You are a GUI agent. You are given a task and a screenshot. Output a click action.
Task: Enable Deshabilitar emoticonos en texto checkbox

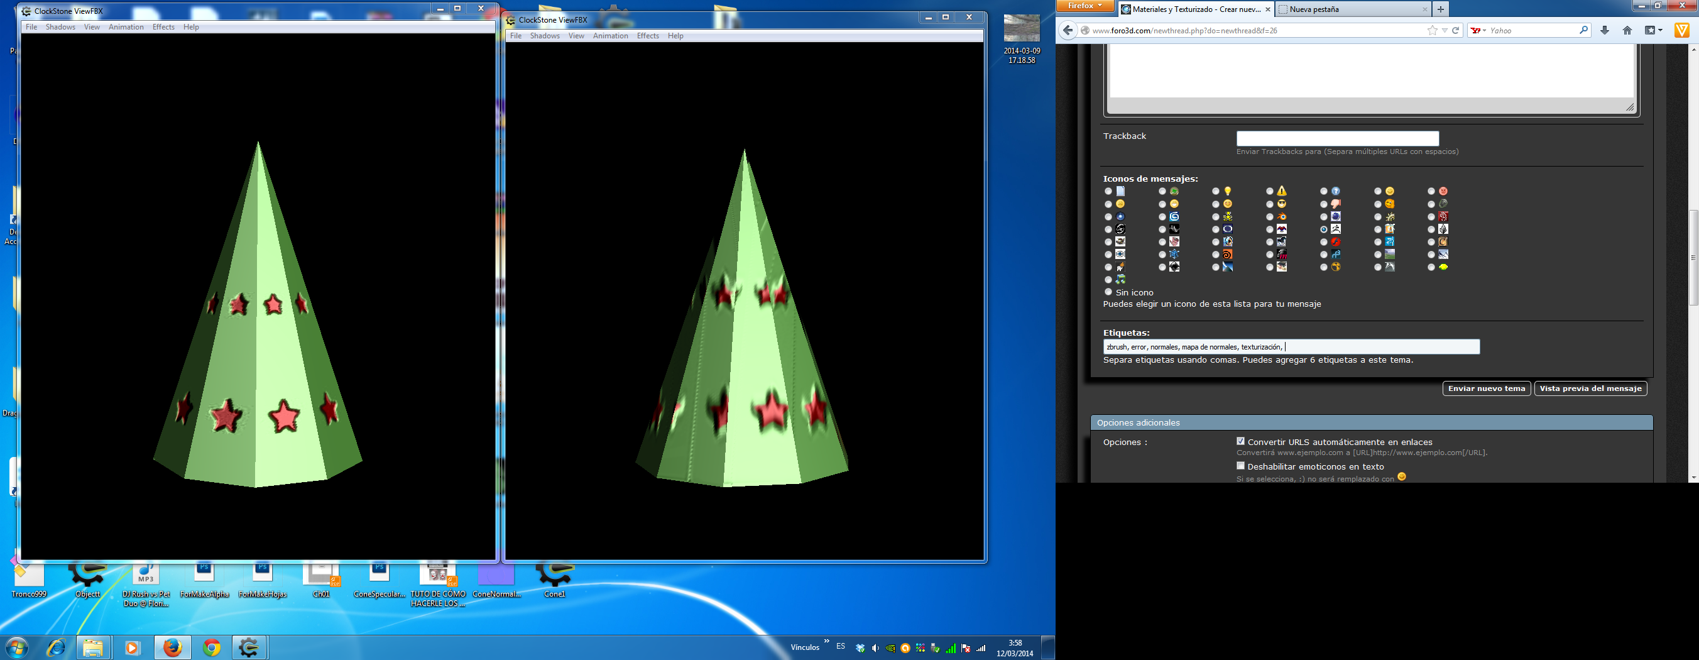[1240, 465]
